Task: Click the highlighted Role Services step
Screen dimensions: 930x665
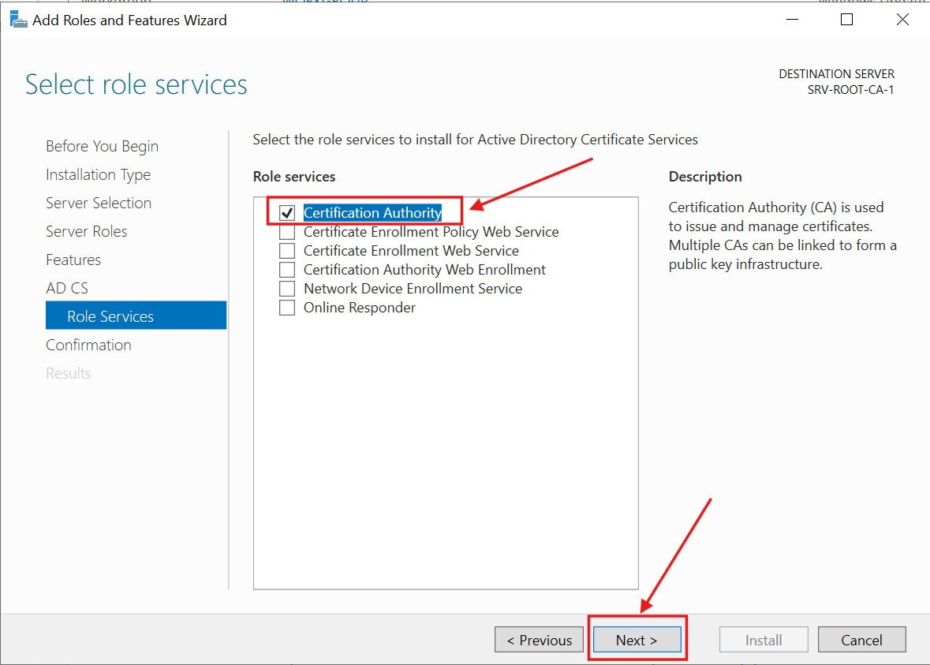Action: pos(109,315)
